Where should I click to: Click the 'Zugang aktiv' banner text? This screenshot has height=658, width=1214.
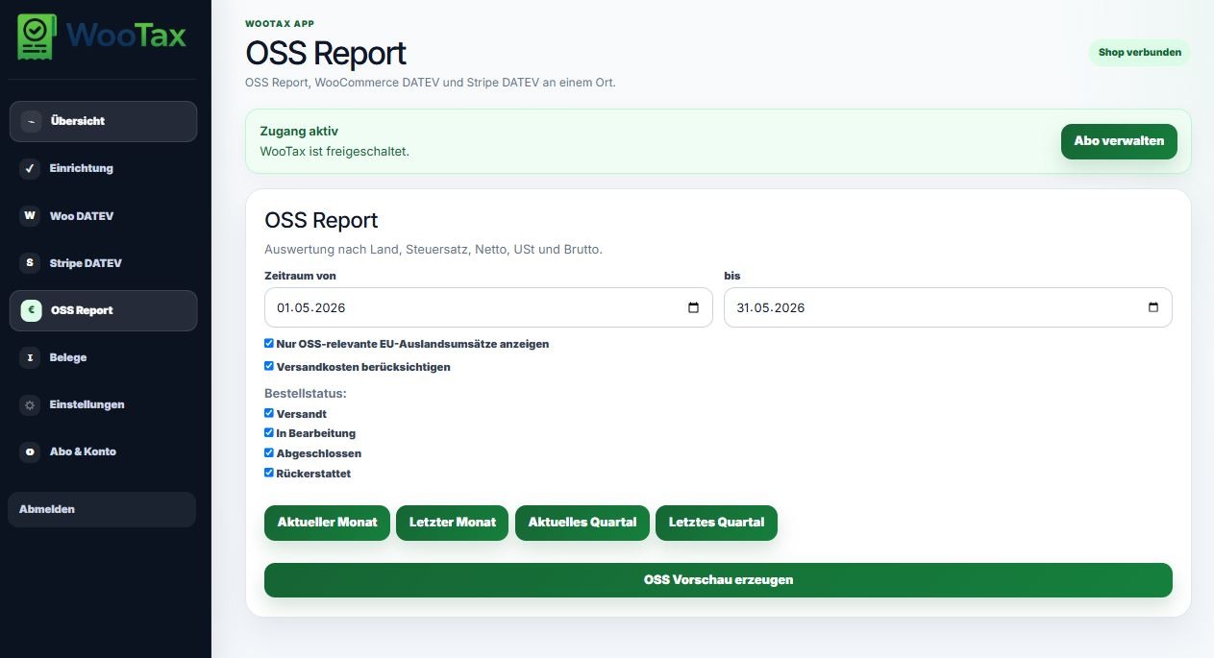(299, 132)
